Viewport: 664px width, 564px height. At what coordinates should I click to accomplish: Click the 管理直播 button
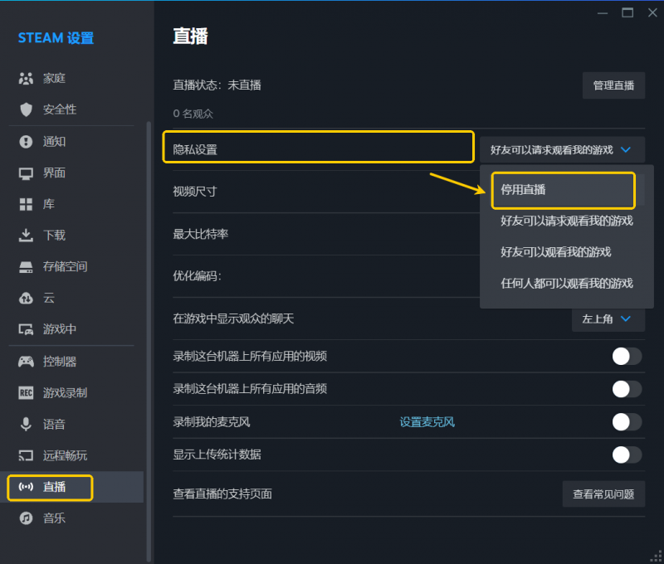(x=613, y=85)
